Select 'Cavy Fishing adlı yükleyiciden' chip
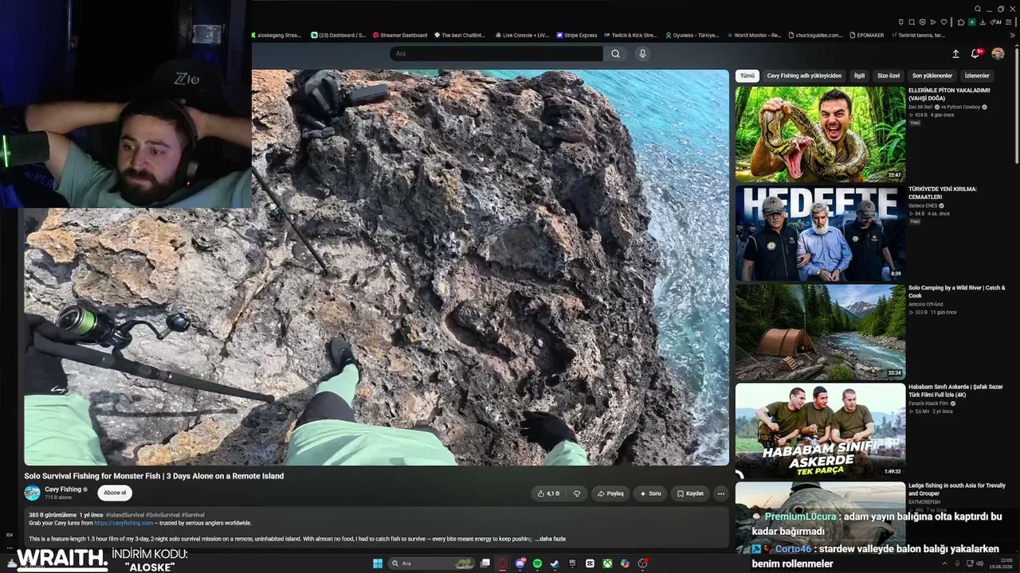Viewport: 1020px width, 573px height. coord(804,76)
